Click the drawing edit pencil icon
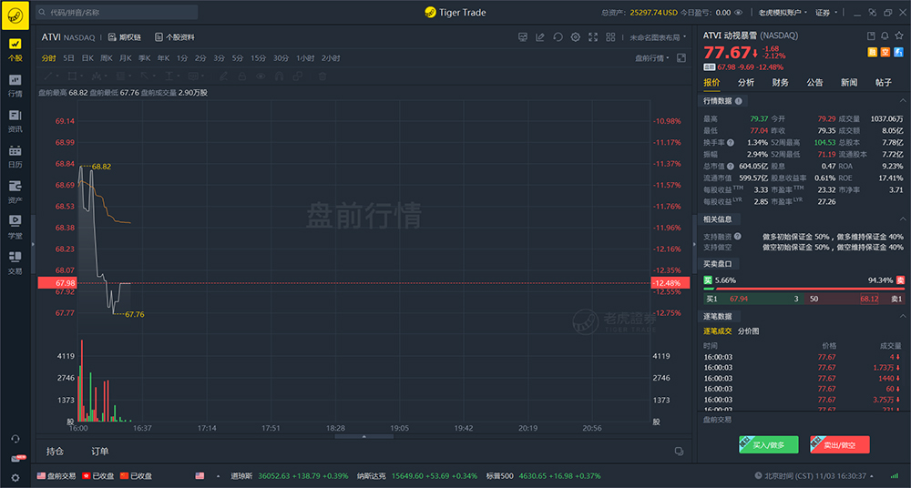Viewport: 911px width, 488px height. point(540,37)
